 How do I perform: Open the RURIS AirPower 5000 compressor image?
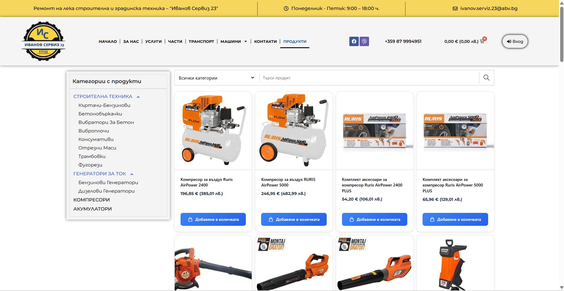tap(294, 130)
